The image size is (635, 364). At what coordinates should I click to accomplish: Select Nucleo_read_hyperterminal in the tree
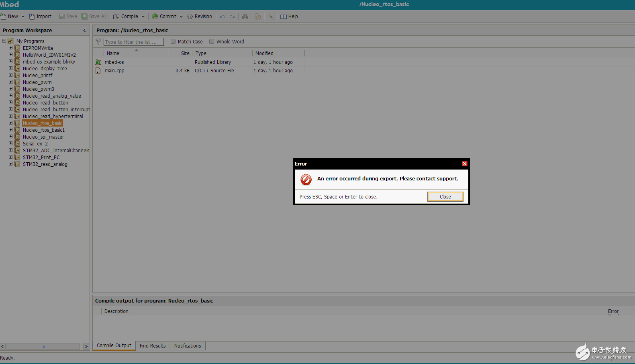[53, 117]
